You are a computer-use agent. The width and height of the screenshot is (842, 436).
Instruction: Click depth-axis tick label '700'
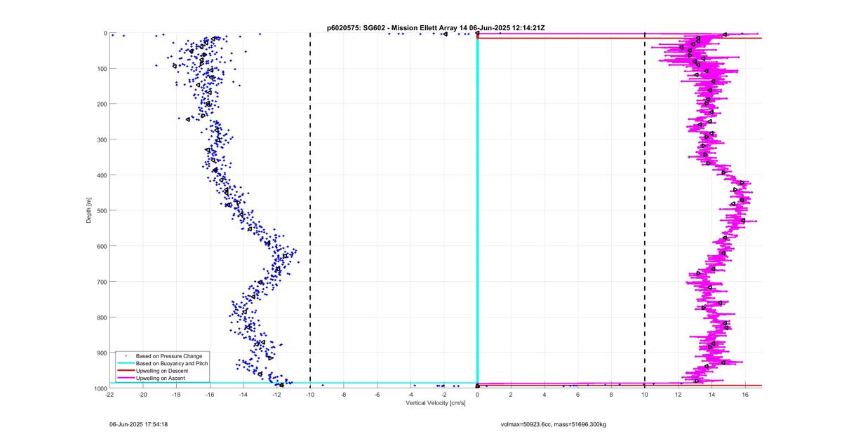(102, 282)
